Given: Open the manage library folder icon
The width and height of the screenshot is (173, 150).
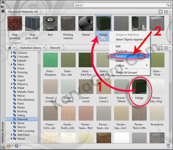Looking at the screenshot, I should [9, 146].
